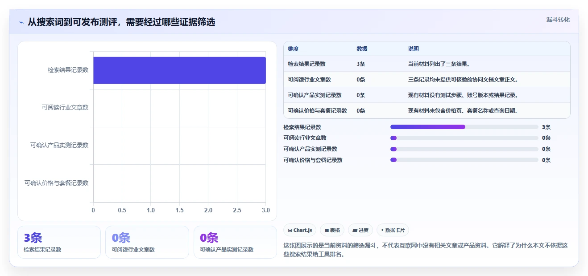Viewport: 588px width, 276px height.
Task: Click the 数据卡片 chip
Action: click(x=393, y=230)
